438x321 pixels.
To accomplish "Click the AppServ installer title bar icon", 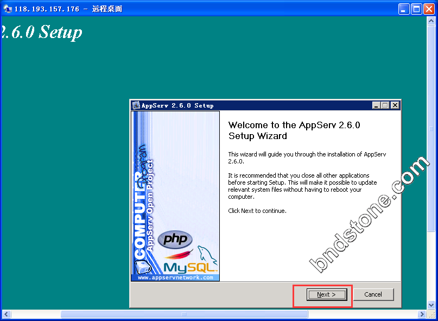I will click(x=136, y=105).
